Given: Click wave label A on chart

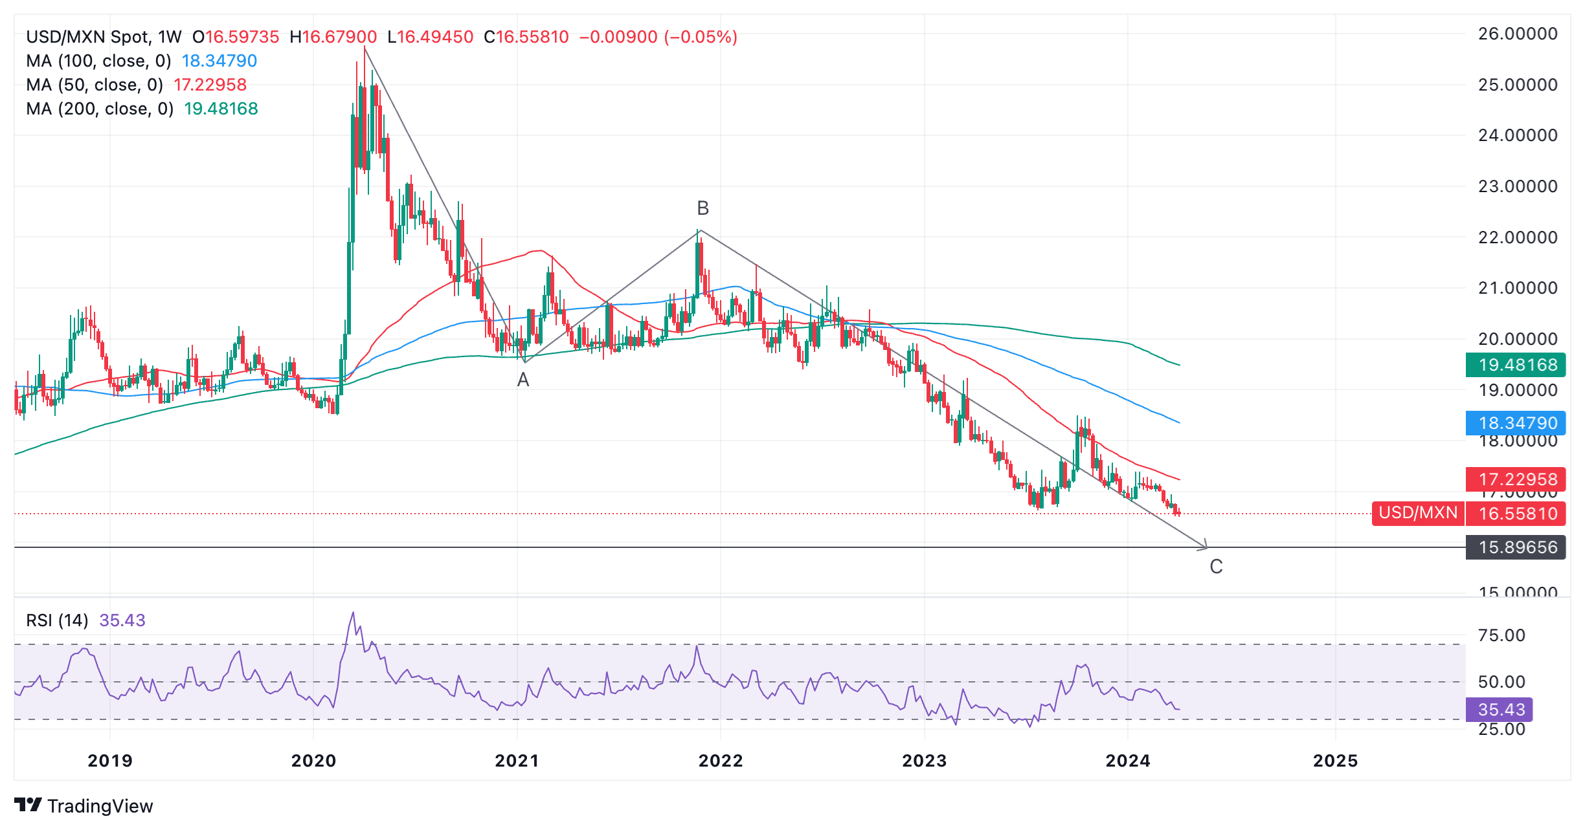Looking at the screenshot, I should click(523, 380).
